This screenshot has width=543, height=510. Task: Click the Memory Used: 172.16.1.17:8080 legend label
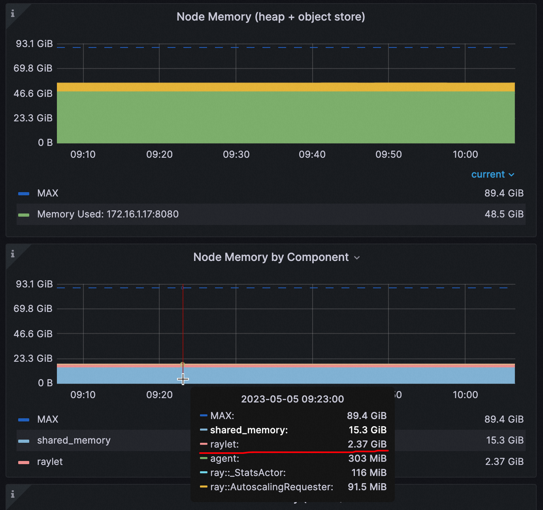[x=107, y=214]
